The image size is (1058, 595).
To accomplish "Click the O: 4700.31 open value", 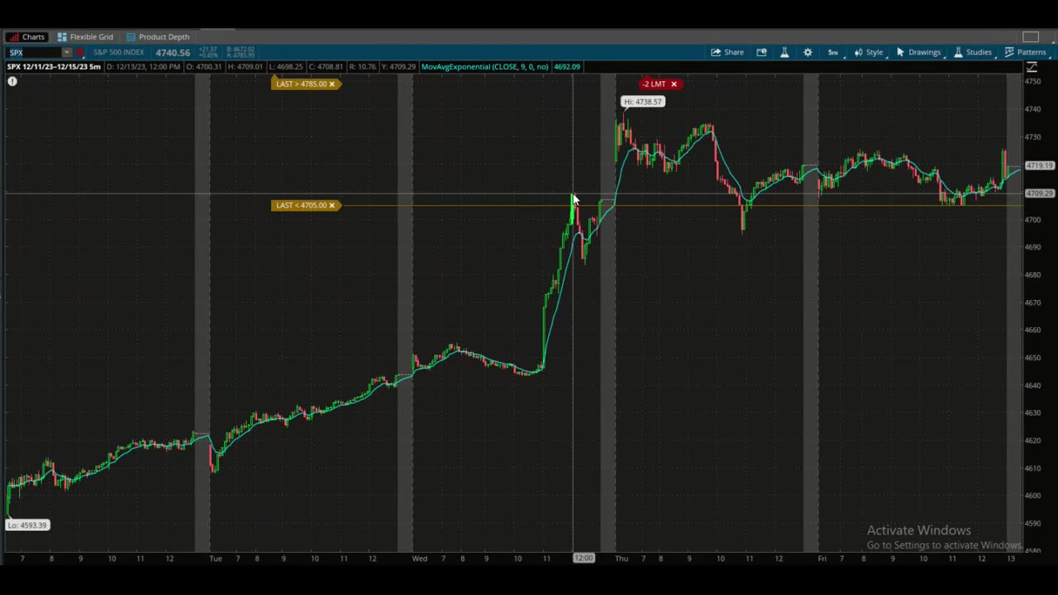I will (203, 66).
